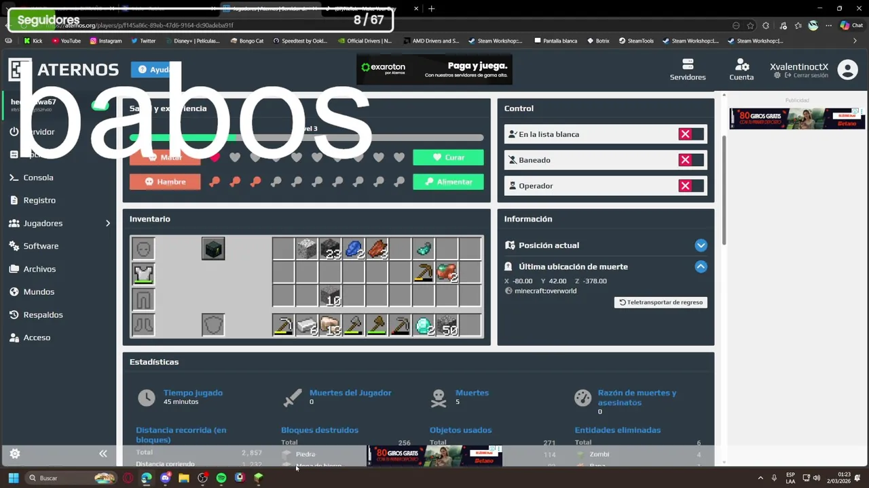This screenshot has width=869, height=488.
Task: Click the taskbar Buscar search box
Action: coord(71,478)
